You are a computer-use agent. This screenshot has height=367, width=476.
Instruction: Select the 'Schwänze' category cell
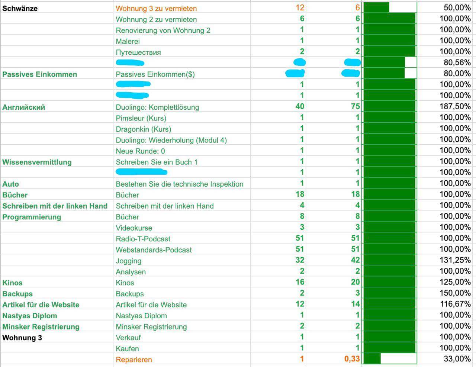[57, 8]
